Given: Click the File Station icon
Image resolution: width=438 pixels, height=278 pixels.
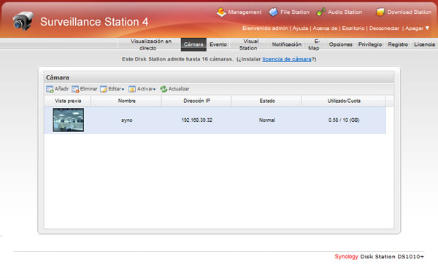Looking at the screenshot, I should 273,12.
